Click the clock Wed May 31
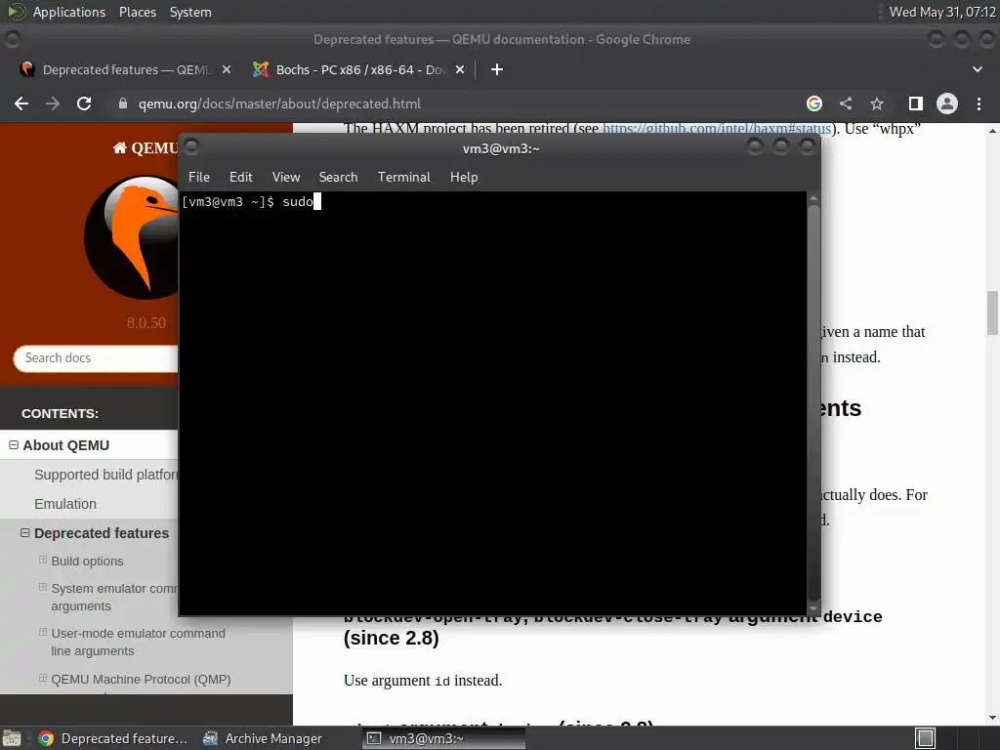This screenshot has height=750, width=1000. (942, 12)
